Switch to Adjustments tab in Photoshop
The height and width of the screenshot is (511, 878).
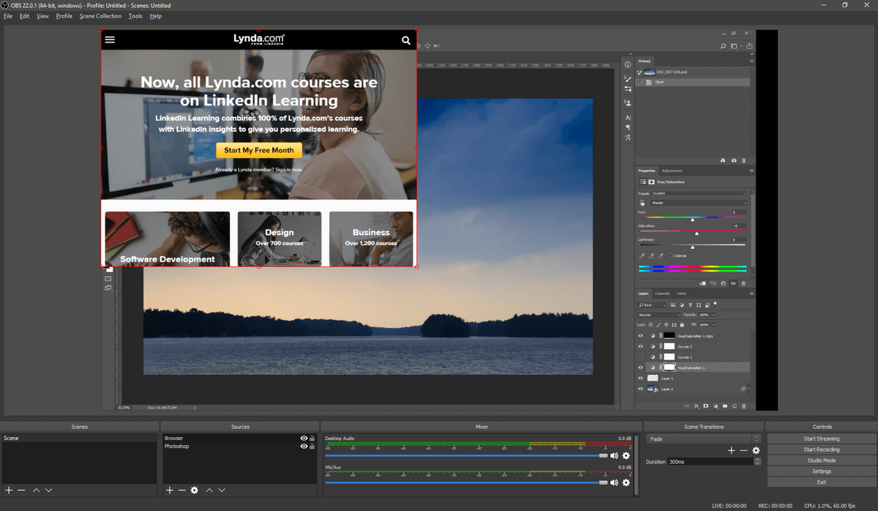point(672,171)
